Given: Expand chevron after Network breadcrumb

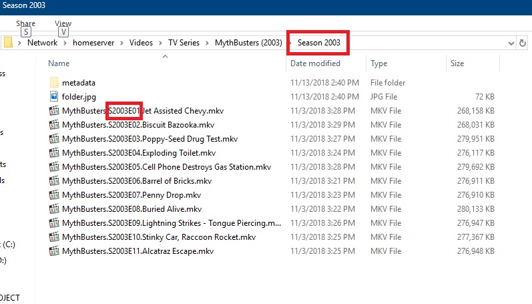Looking at the screenshot, I should point(65,43).
